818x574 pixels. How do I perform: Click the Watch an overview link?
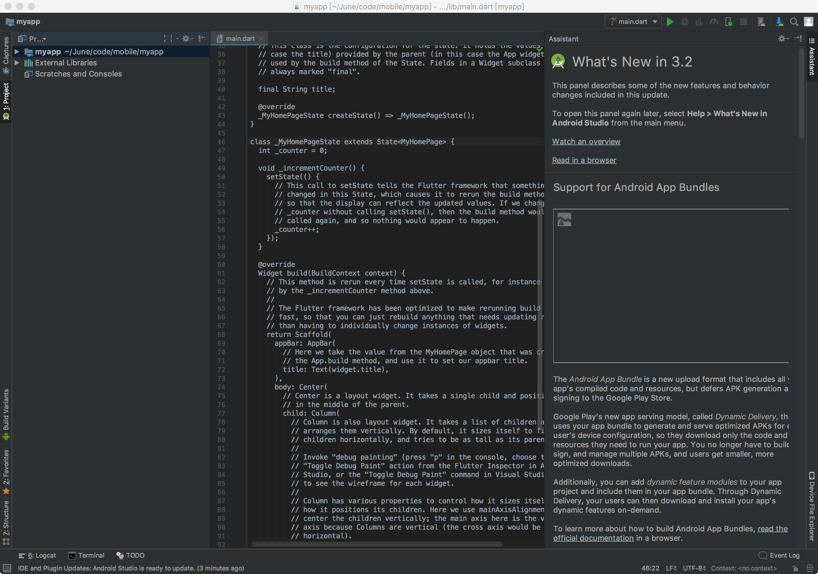click(586, 141)
